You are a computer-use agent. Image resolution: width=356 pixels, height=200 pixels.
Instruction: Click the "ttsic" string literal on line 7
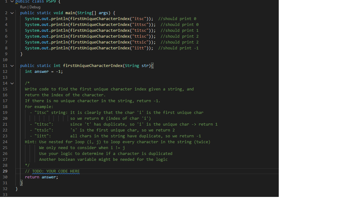(140, 42)
